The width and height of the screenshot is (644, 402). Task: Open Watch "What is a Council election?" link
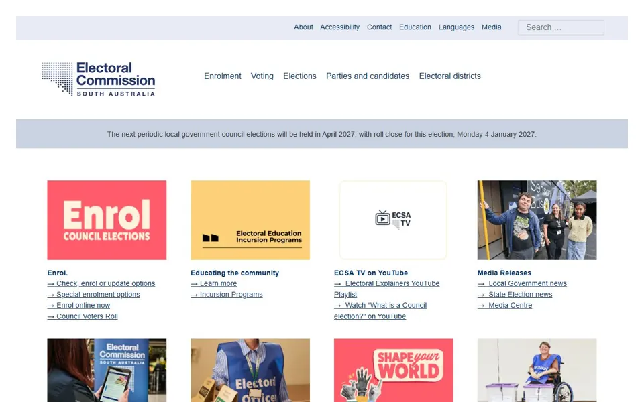[380, 310]
